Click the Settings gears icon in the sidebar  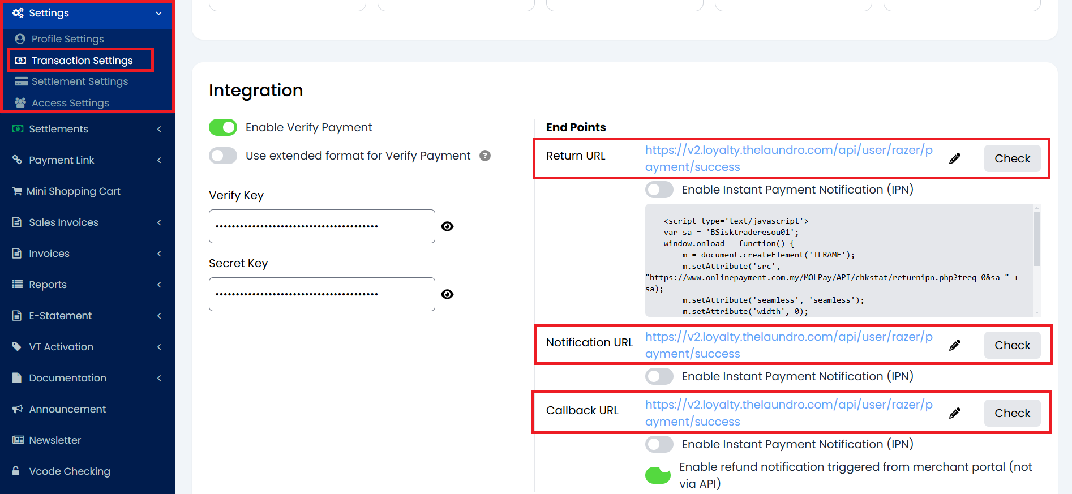(x=18, y=13)
